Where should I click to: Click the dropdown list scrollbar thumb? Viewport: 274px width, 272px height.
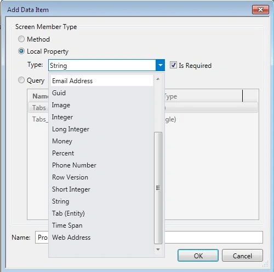pos(158,188)
